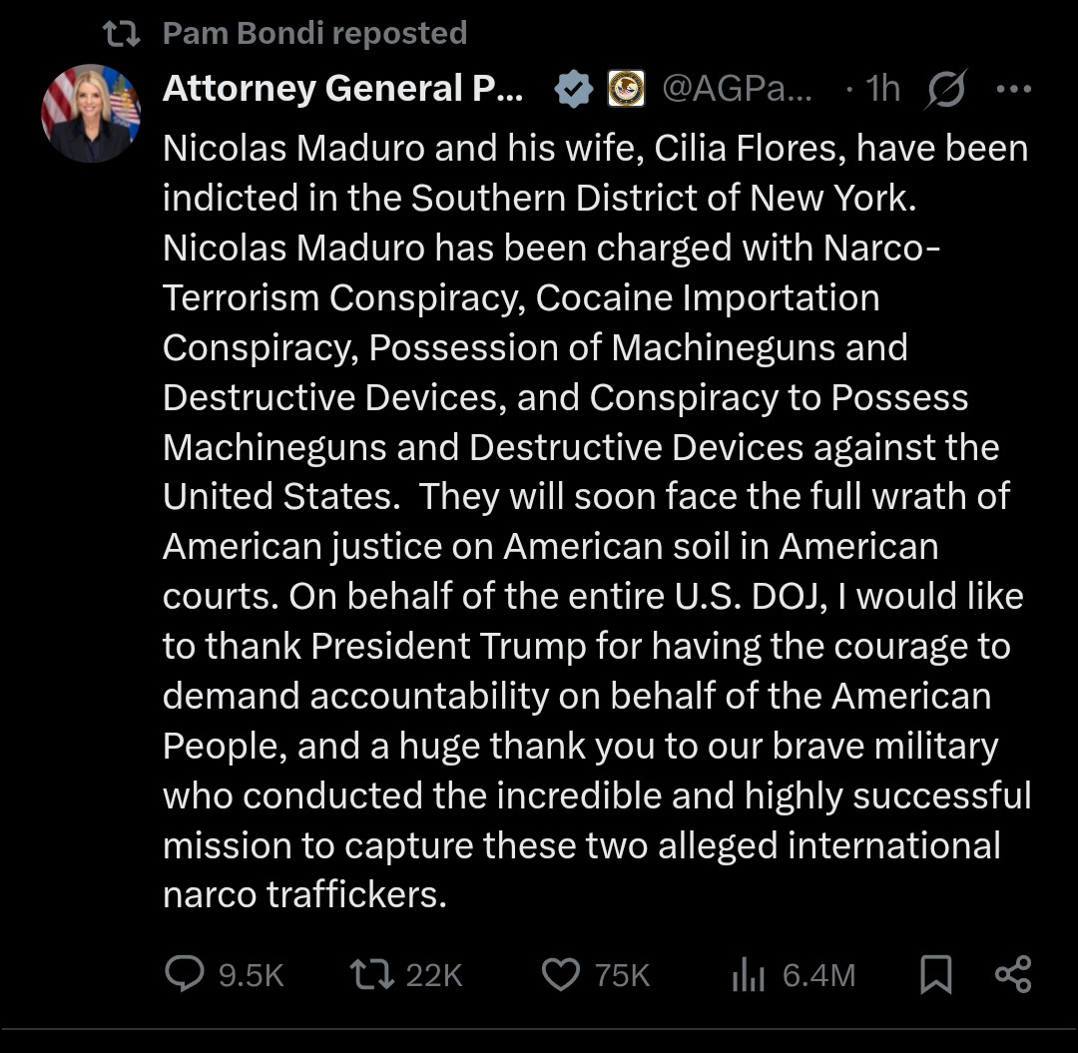Open the three-dot more options menu
The image size is (1078, 1053).
(x=1013, y=90)
